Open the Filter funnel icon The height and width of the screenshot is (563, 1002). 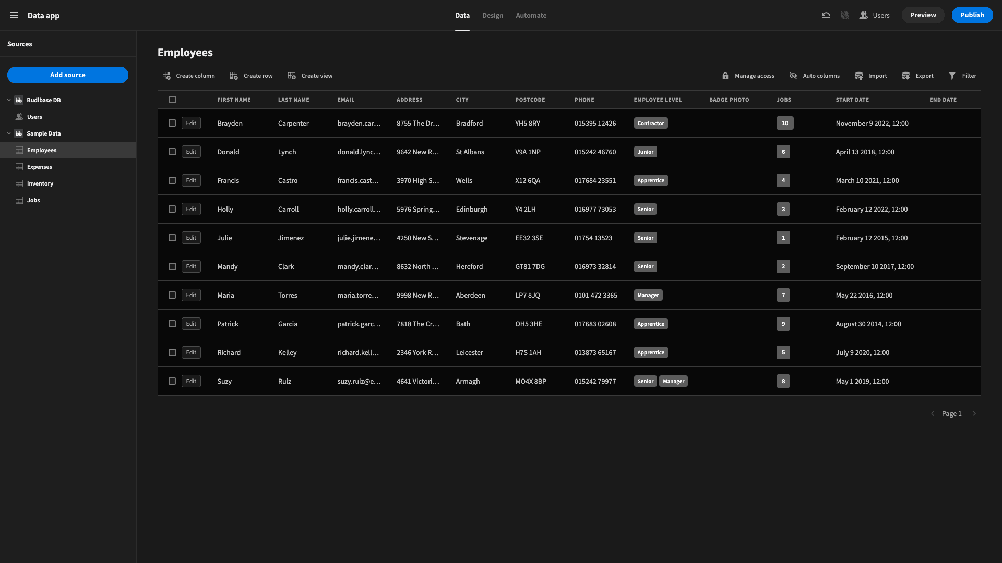[x=952, y=76]
